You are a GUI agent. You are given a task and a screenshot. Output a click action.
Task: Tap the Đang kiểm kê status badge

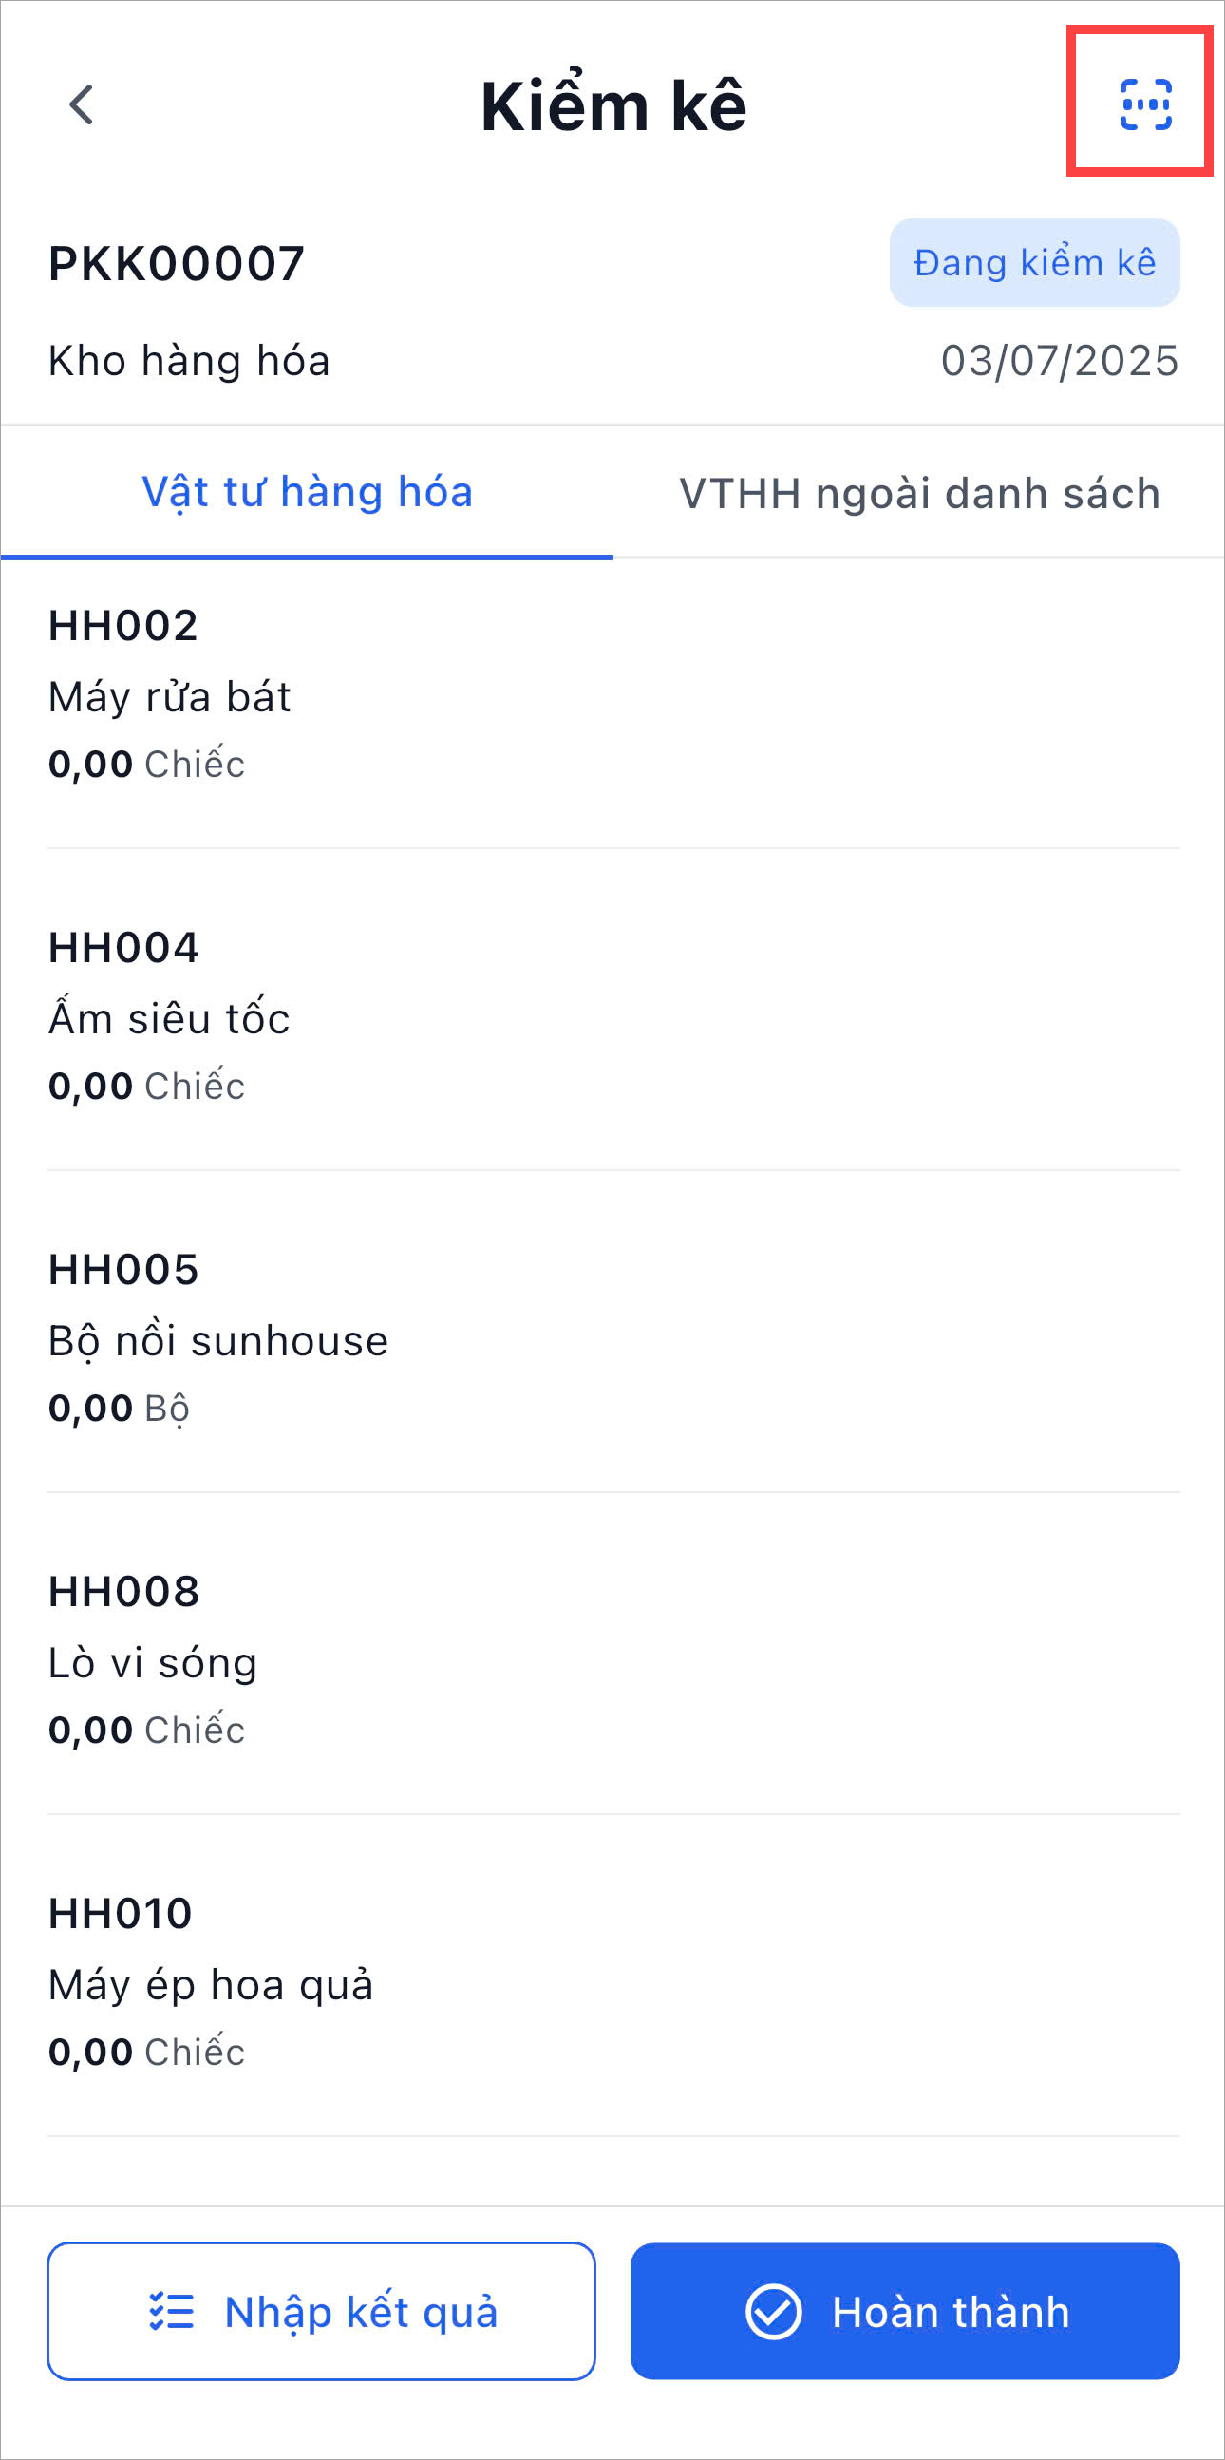click(x=1034, y=262)
